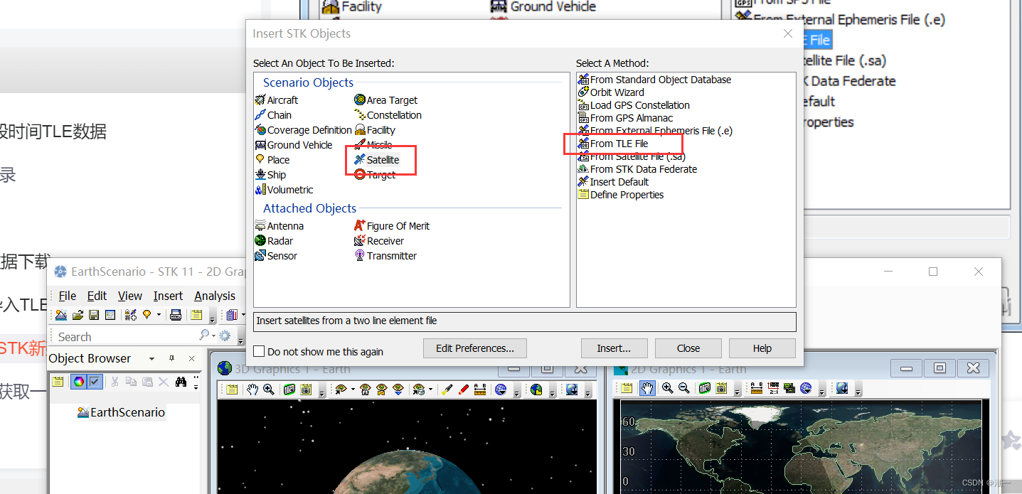Toggle the Object Browser pin
The image size is (1022, 494).
tap(171, 358)
